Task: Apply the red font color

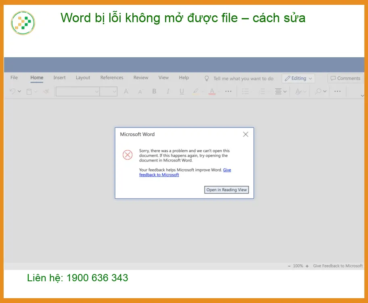Action: pos(212,91)
